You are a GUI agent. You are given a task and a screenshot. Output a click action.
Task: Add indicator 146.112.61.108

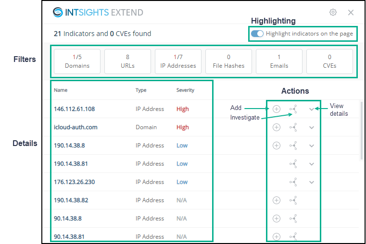(x=277, y=109)
